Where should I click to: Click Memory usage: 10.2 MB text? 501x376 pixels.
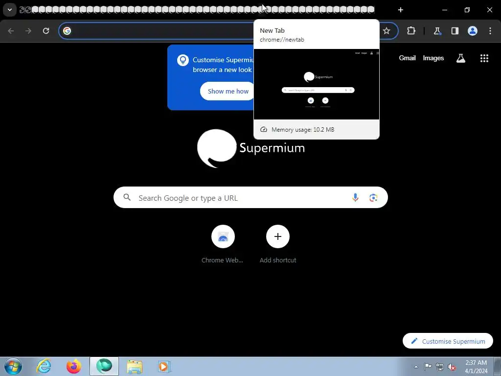coord(302,130)
